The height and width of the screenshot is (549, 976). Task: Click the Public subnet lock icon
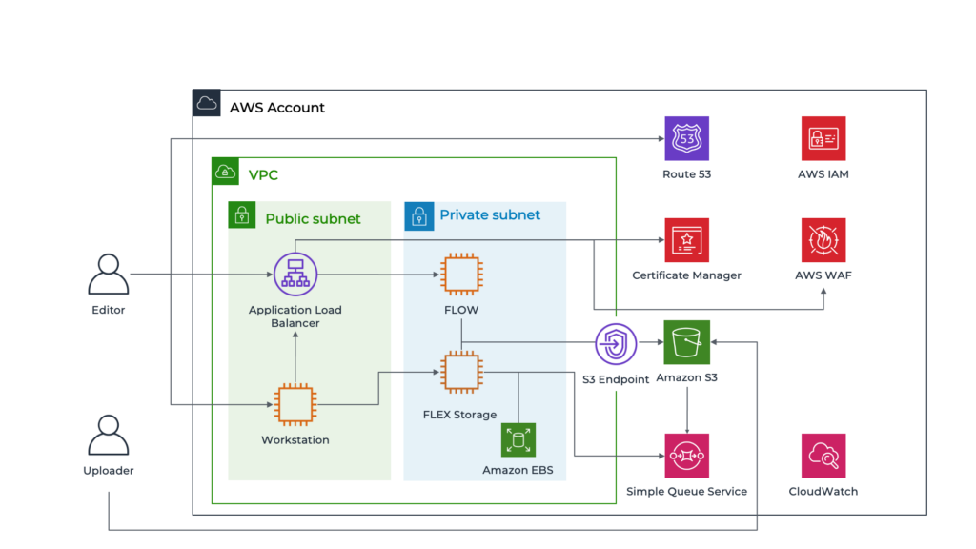coord(241,215)
